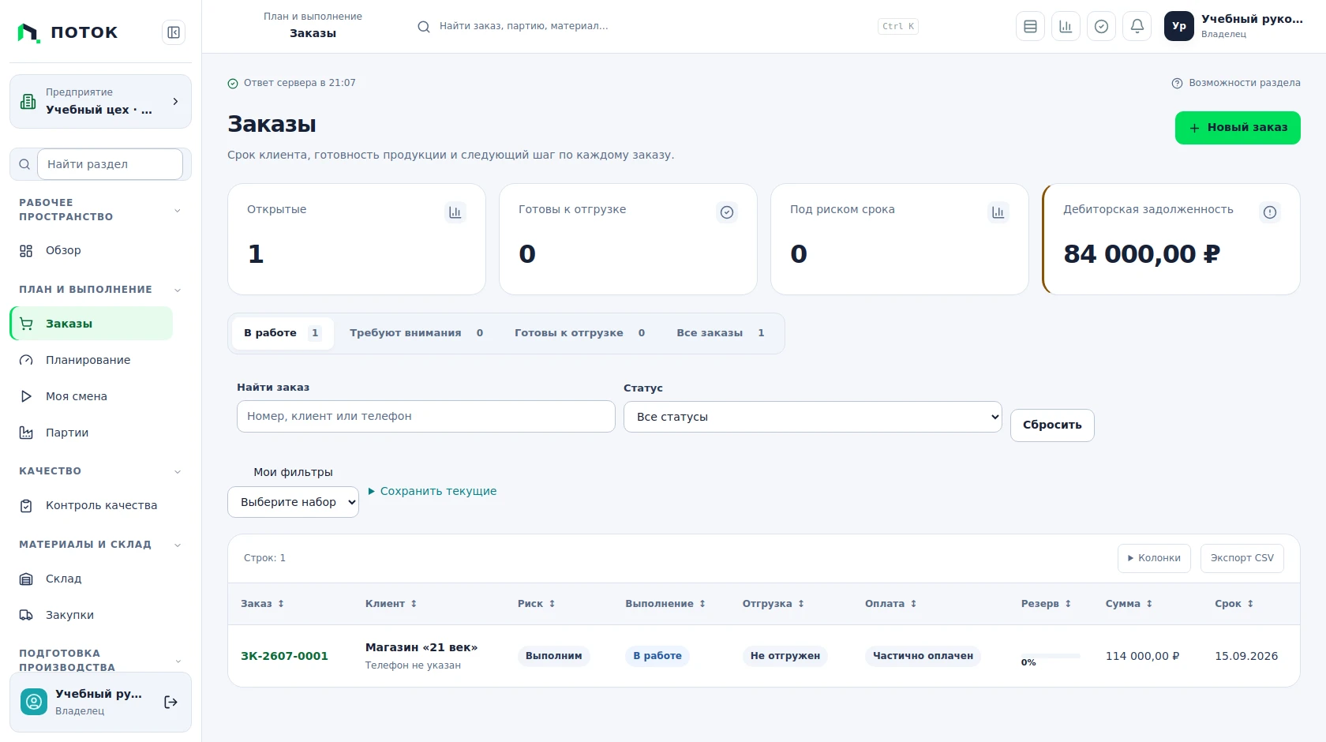Expand Сохранить текущие disclosure

(432, 491)
